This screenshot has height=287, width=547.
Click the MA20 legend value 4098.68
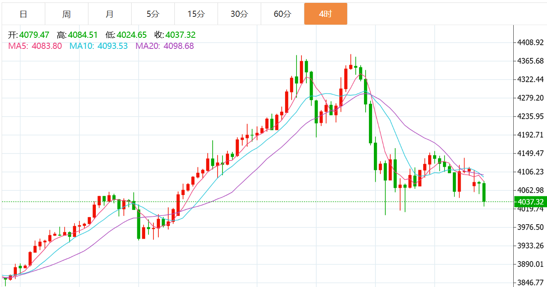(178, 46)
